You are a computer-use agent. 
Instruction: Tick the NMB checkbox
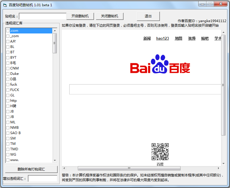(x=8, y=128)
